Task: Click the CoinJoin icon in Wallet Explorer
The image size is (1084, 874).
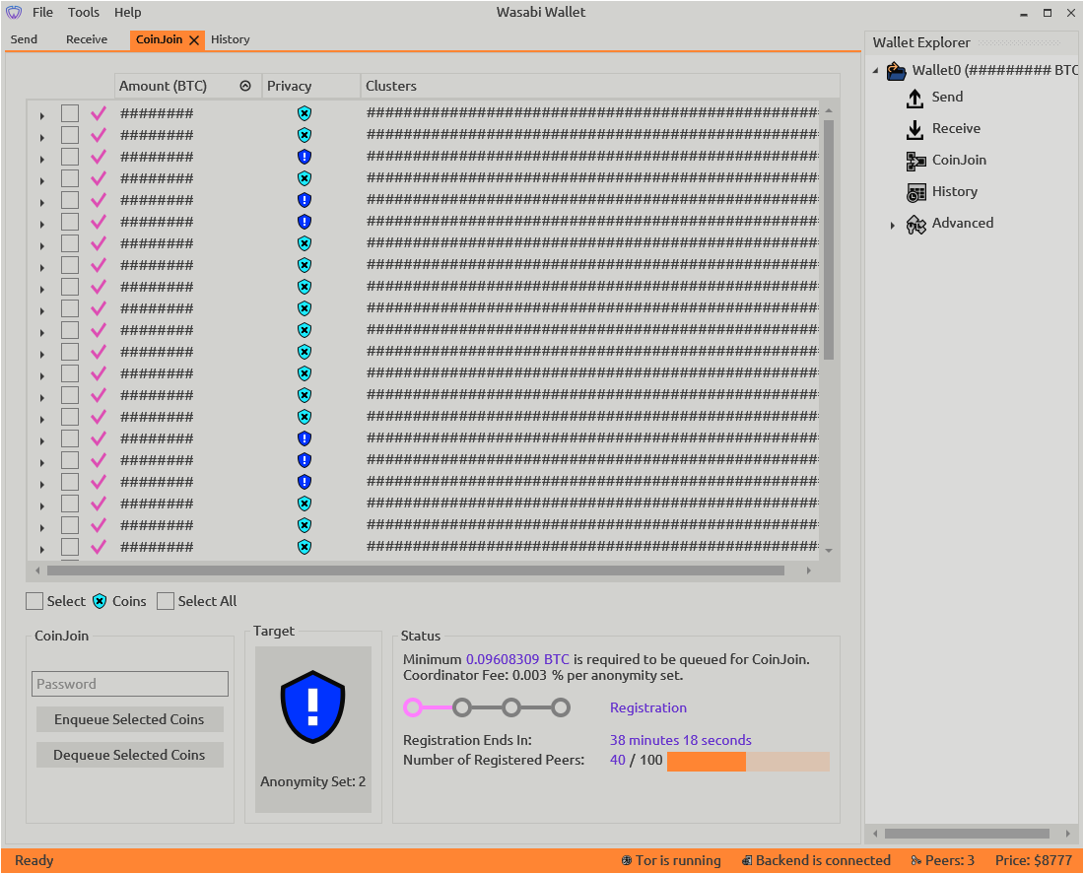Action: (x=916, y=162)
